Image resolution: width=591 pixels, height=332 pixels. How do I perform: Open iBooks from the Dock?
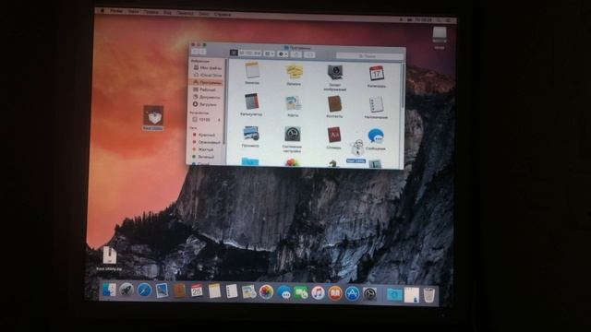(x=335, y=293)
